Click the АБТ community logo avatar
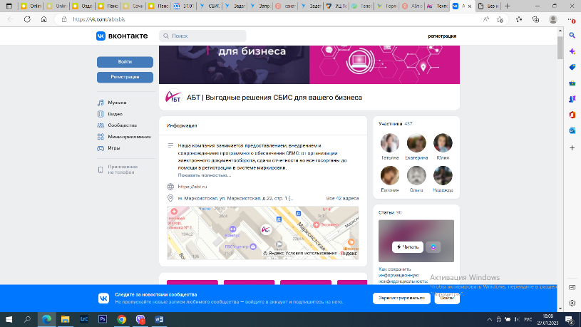 (173, 98)
